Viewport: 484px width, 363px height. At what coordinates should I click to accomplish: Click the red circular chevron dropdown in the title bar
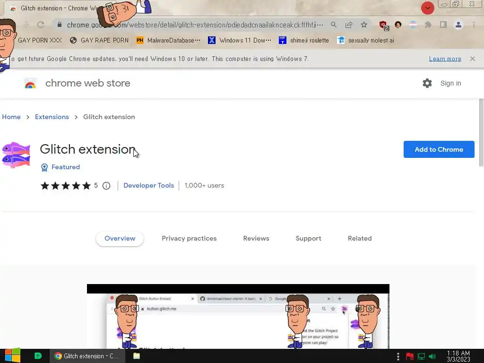(x=427, y=8)
